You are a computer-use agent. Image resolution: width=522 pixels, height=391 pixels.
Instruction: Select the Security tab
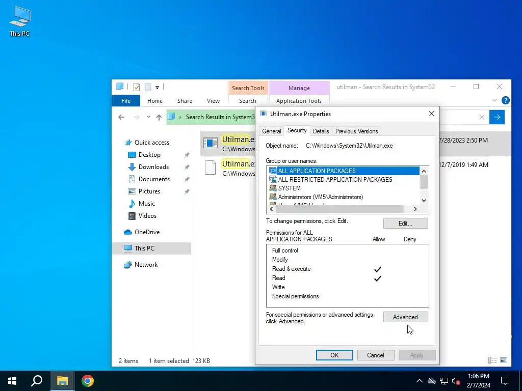297,130
